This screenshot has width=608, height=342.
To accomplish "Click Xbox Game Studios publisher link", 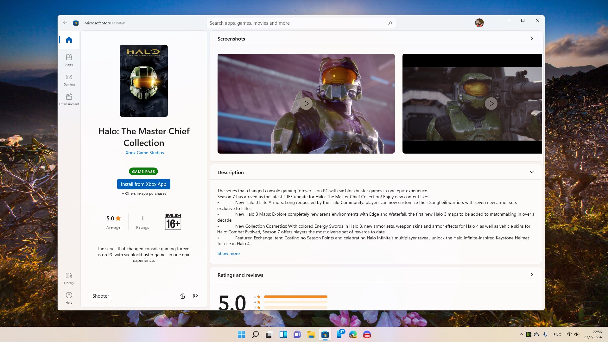I will (x=145, y=153).
